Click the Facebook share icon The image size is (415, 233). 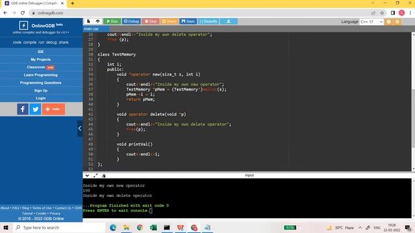click(23, 109)
